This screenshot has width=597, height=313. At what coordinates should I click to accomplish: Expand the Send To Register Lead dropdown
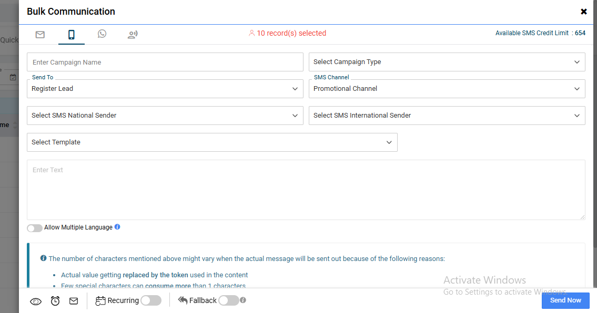pos(165,89)
